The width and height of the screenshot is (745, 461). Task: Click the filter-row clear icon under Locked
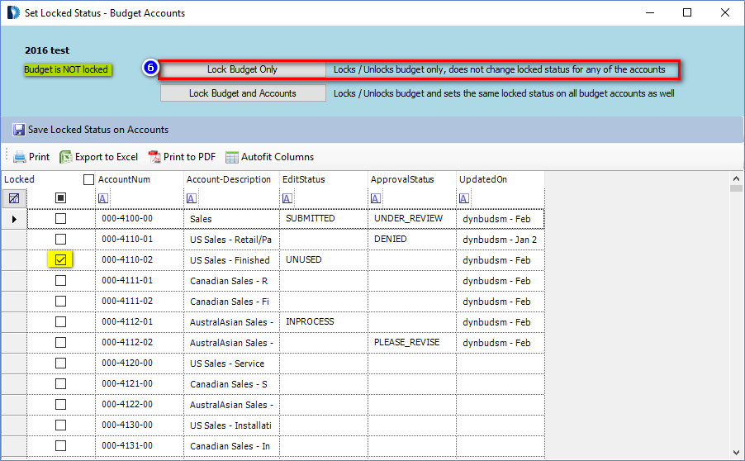point(14,198)
